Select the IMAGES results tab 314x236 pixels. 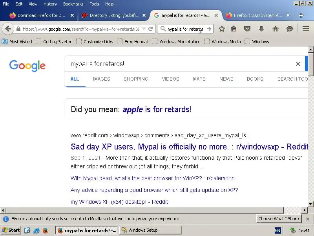click(x=102, y=79)
